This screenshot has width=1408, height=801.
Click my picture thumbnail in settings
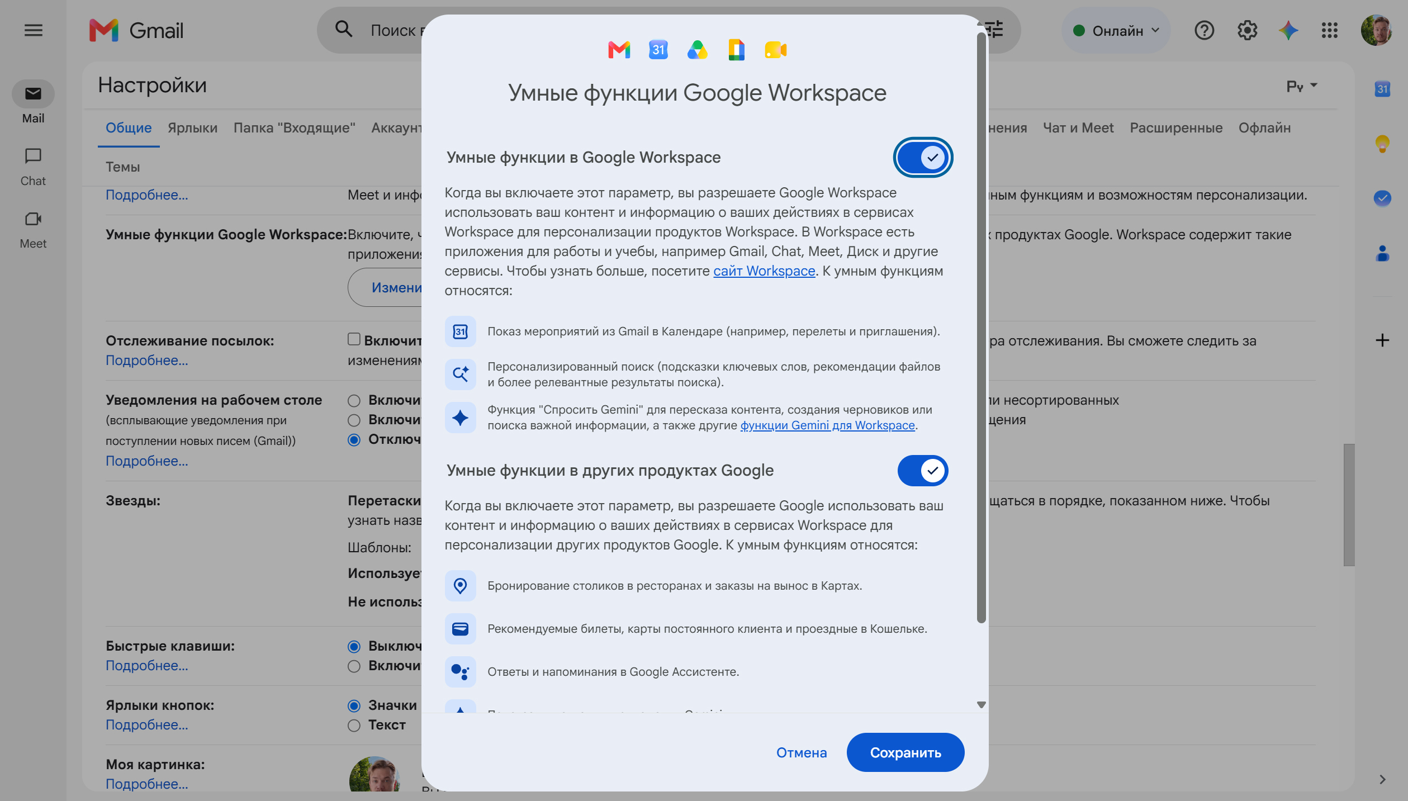374,774
